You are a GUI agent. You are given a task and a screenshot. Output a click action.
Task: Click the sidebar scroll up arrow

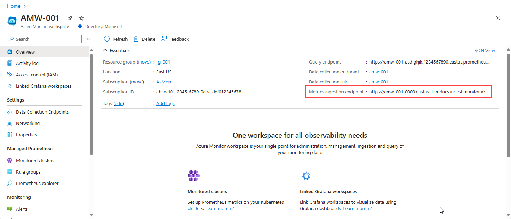click(x=91, y=50)
